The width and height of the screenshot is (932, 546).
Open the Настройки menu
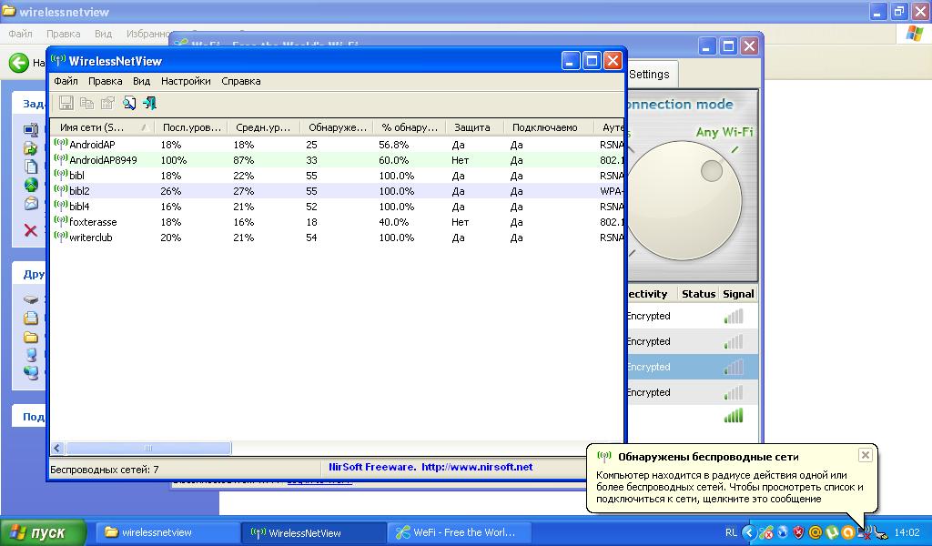[186, 81]
